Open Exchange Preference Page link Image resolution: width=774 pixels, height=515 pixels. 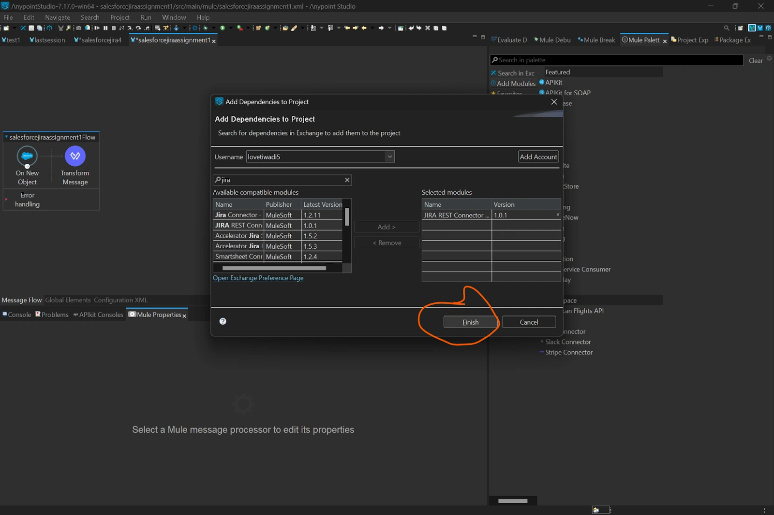tap(258, 278)
